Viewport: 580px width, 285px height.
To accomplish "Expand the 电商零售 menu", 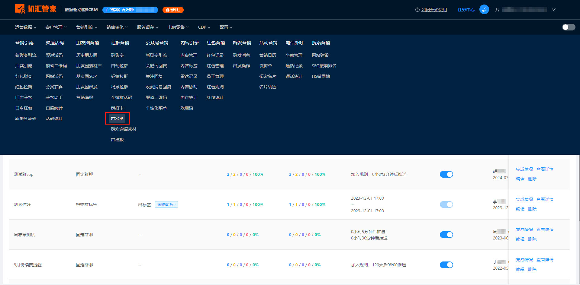I will (178, 27).
